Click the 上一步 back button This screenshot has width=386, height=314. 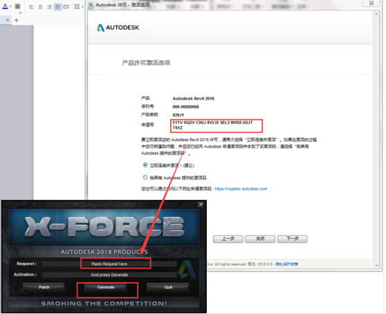coord(228,239)
